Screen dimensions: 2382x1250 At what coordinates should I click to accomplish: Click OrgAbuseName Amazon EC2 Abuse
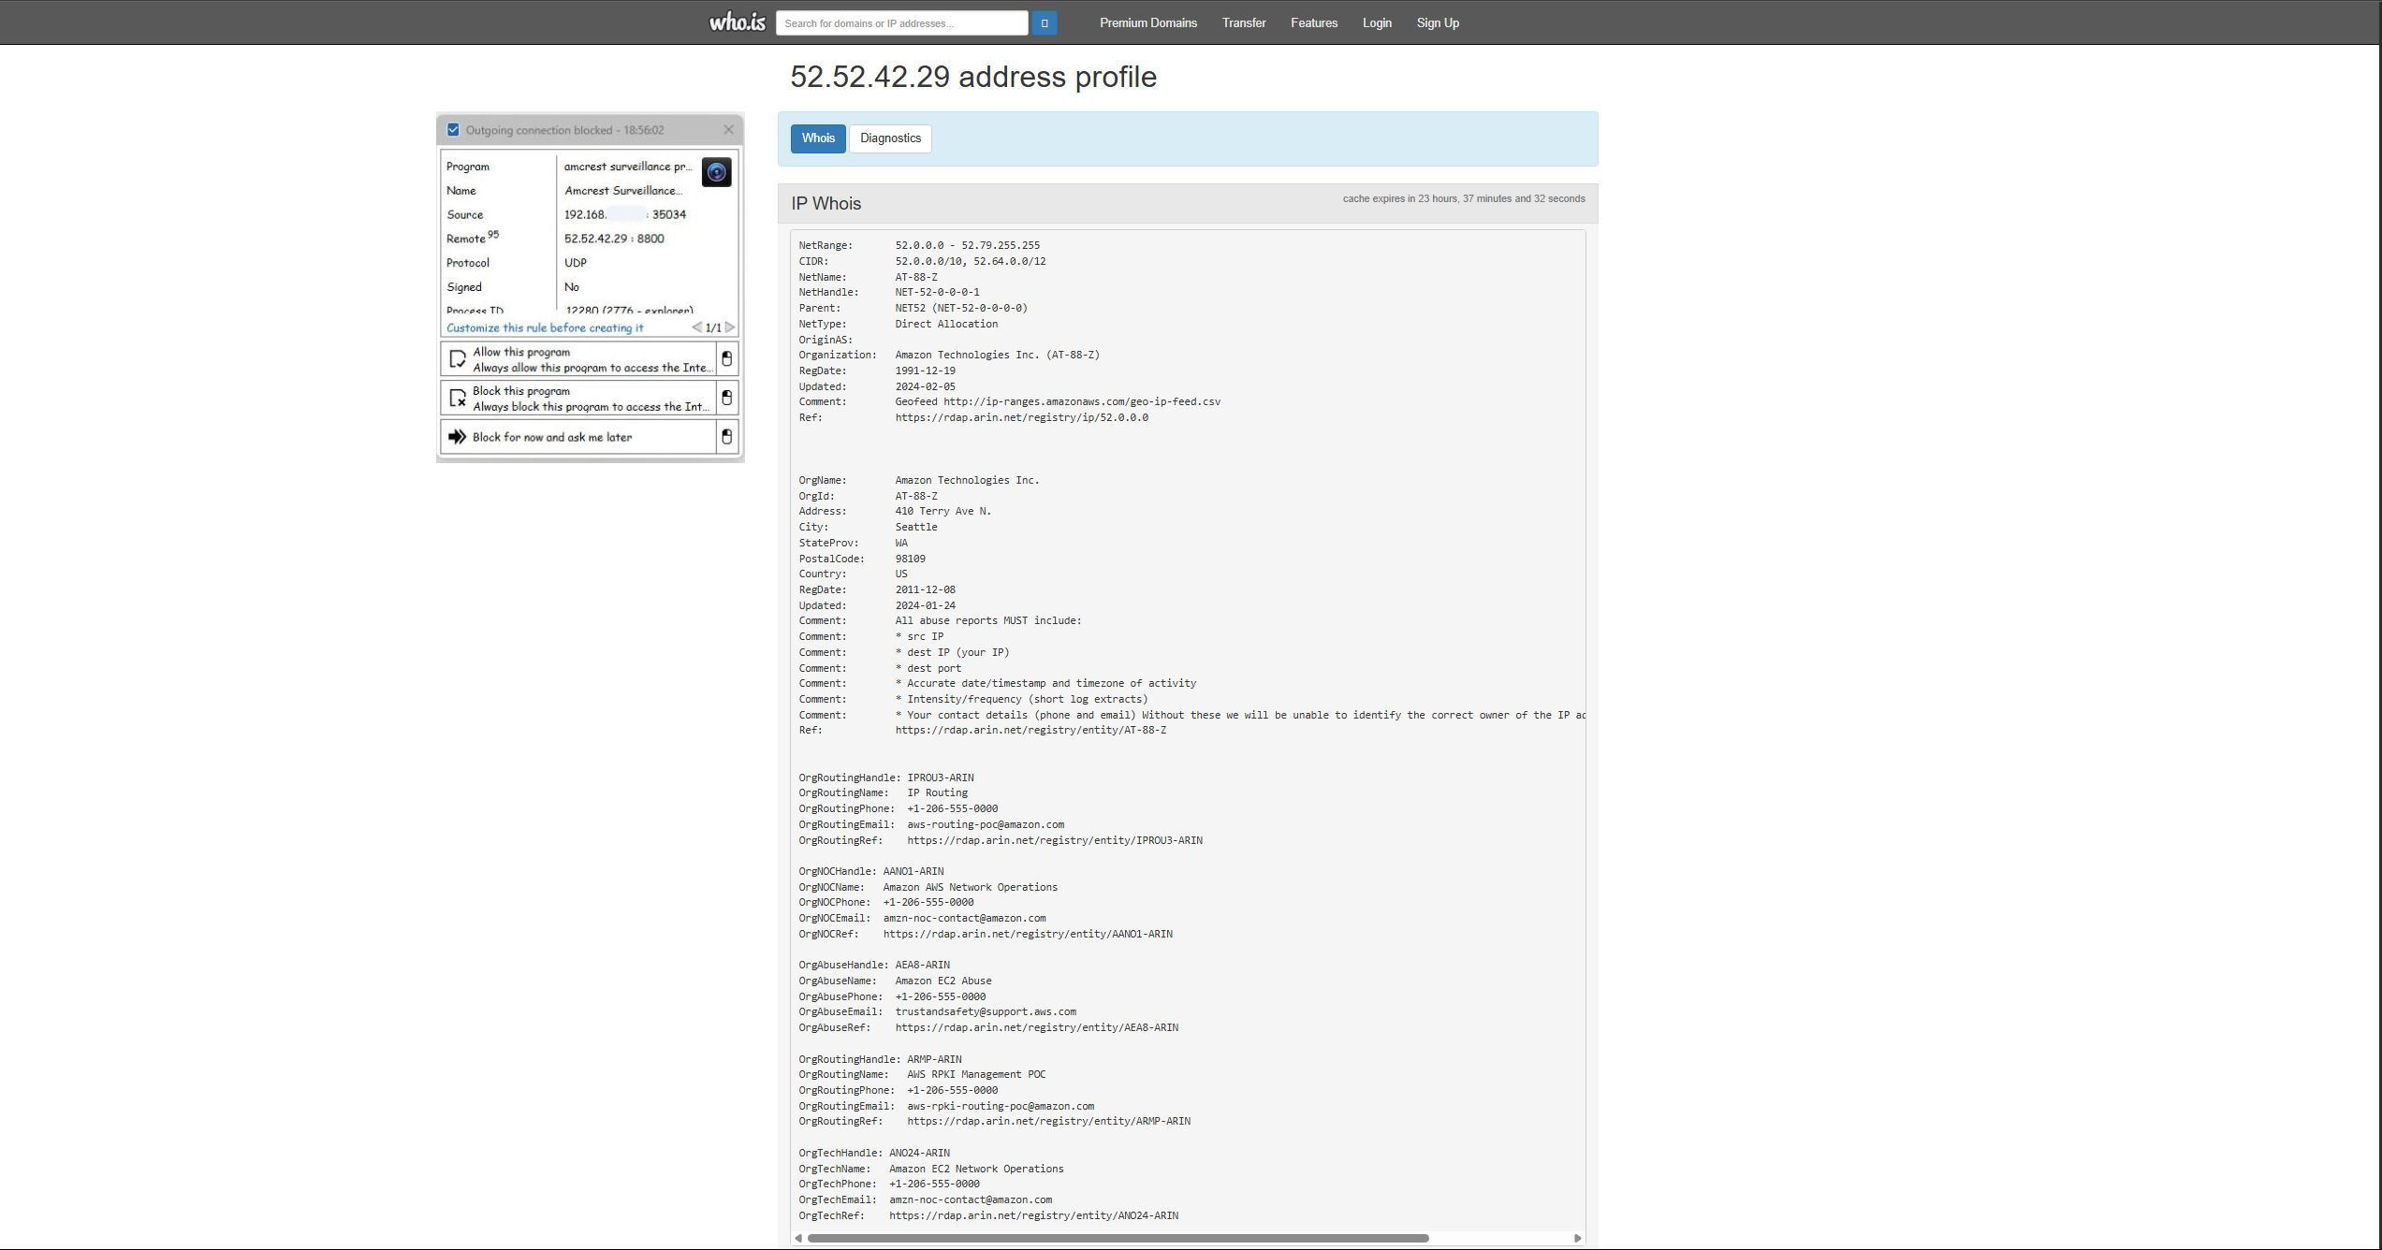943,981
